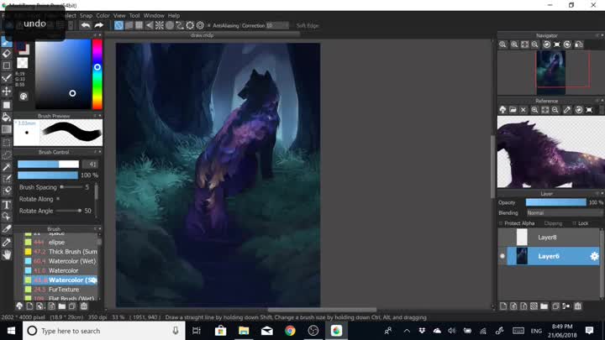Click the brush size slider

tap(48, 165)
